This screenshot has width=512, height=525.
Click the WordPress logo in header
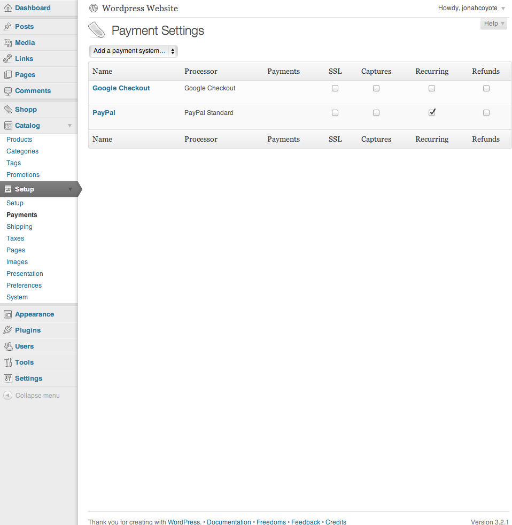[x=94, y=8]
